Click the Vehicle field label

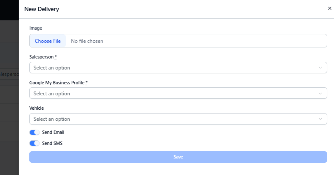click(37, 108)
